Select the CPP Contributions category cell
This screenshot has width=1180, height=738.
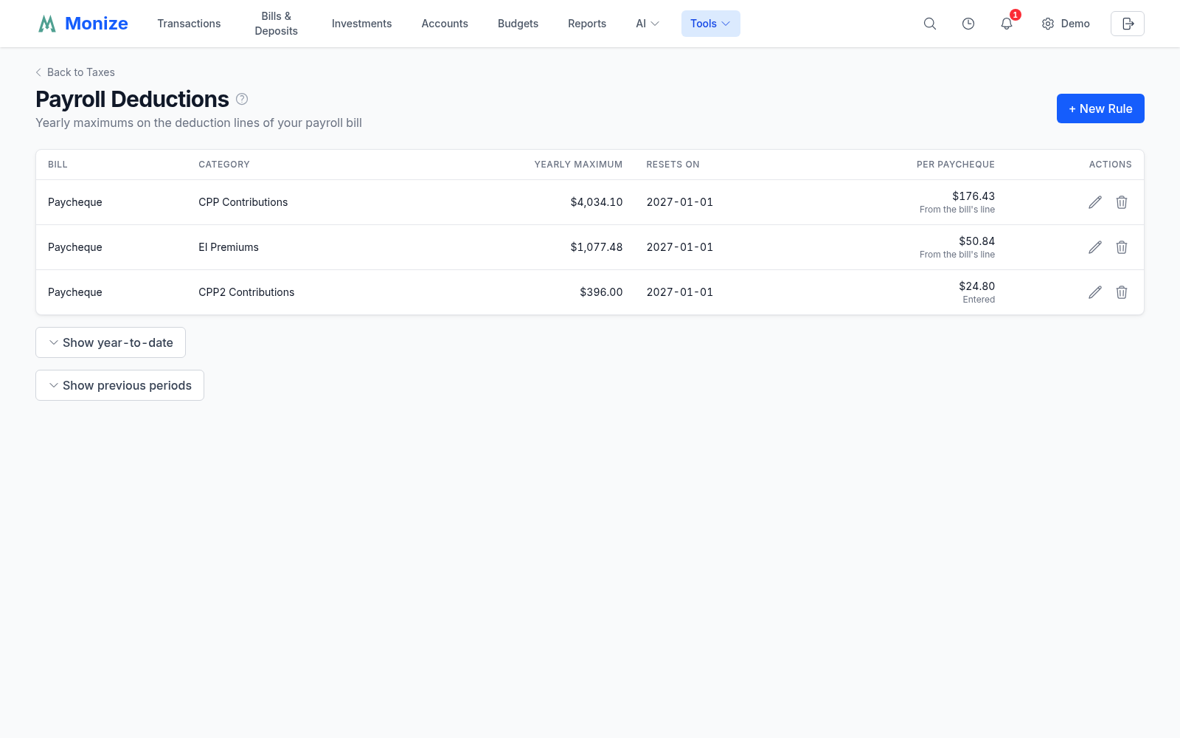click(243, 202)
